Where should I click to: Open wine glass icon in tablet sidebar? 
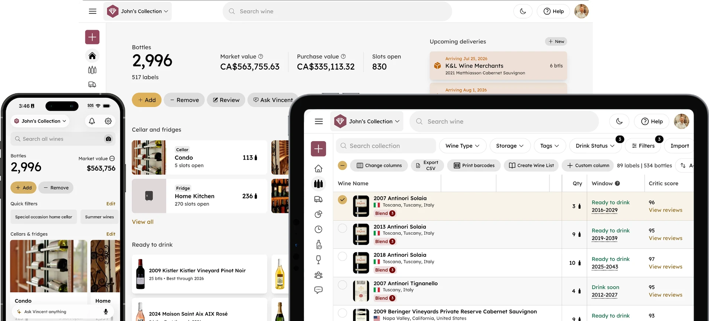318,260
